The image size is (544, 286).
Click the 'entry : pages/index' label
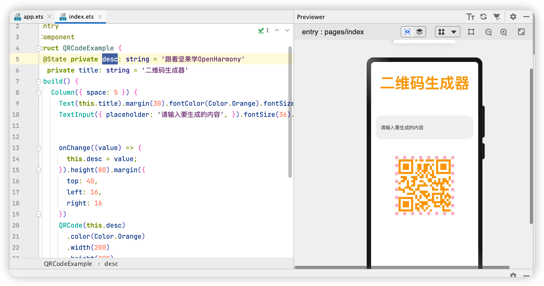click(x=333, y=32)
